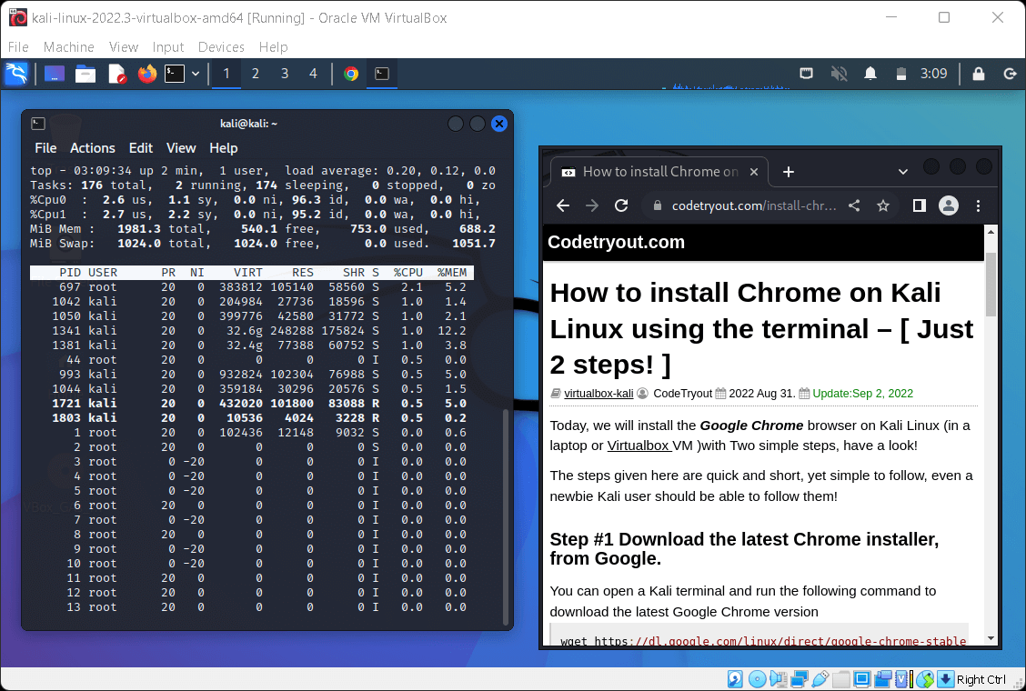Expand the terminal launcher dropdown arrow

tap(195, 74)
